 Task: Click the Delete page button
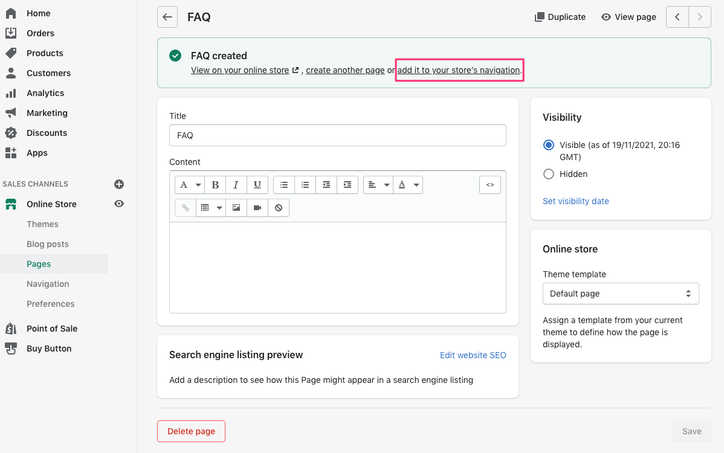coord(191,431)
